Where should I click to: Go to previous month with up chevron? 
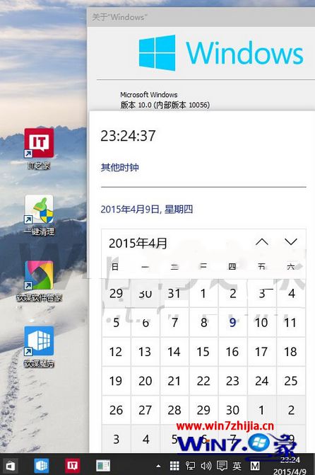[262, 241]
